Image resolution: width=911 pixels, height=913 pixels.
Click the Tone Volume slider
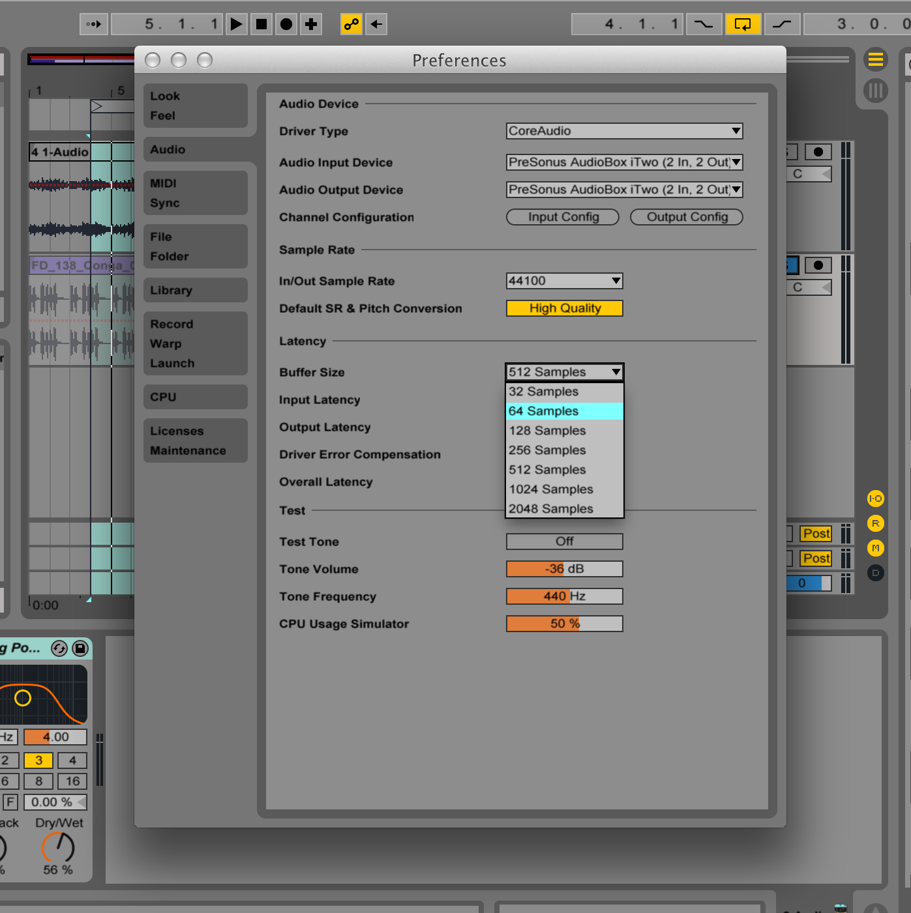point(564,569)
